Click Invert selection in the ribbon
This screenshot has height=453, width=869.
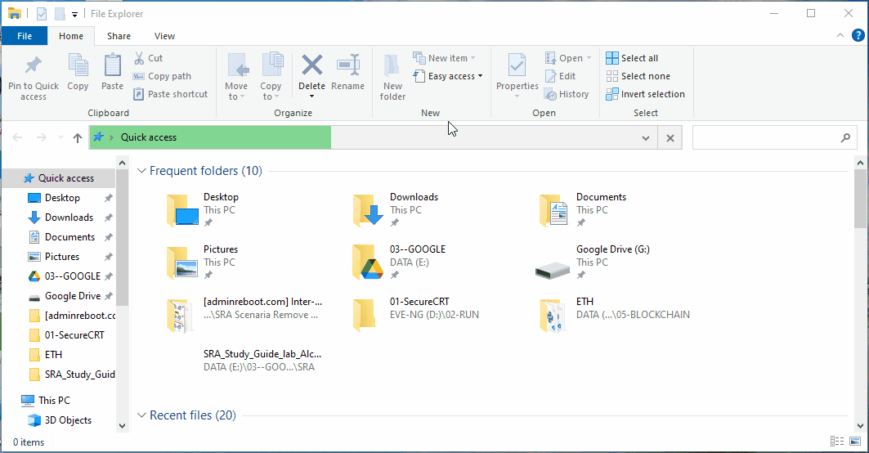point(646,94)
